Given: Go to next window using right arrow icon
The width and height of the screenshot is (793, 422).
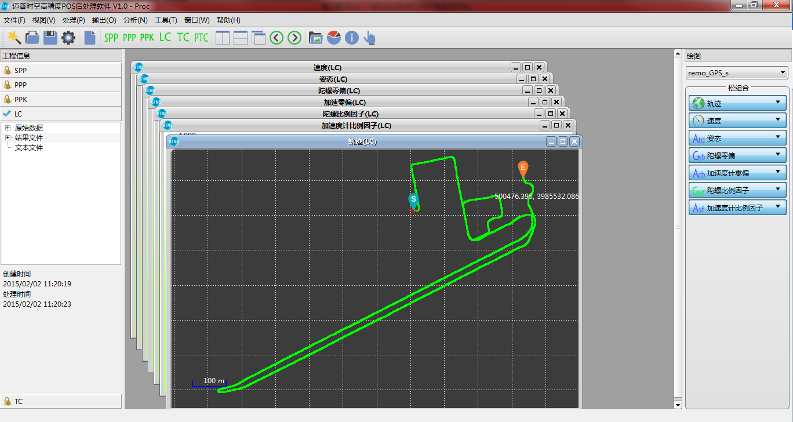Looking at the screenshot, I should click(294, 38).
